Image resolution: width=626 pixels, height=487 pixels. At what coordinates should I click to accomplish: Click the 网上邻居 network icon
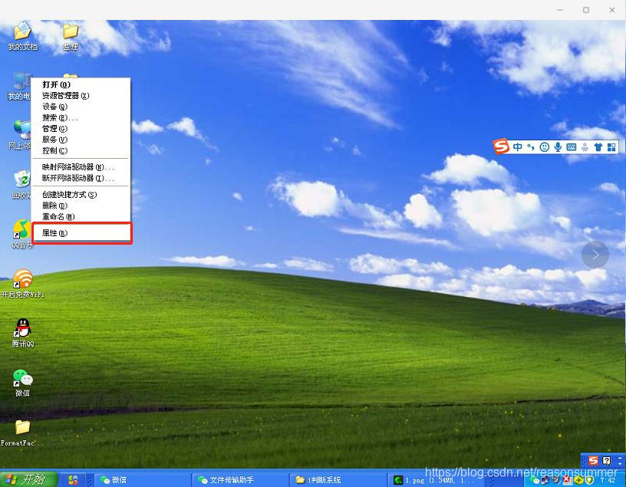click(20, 135)
